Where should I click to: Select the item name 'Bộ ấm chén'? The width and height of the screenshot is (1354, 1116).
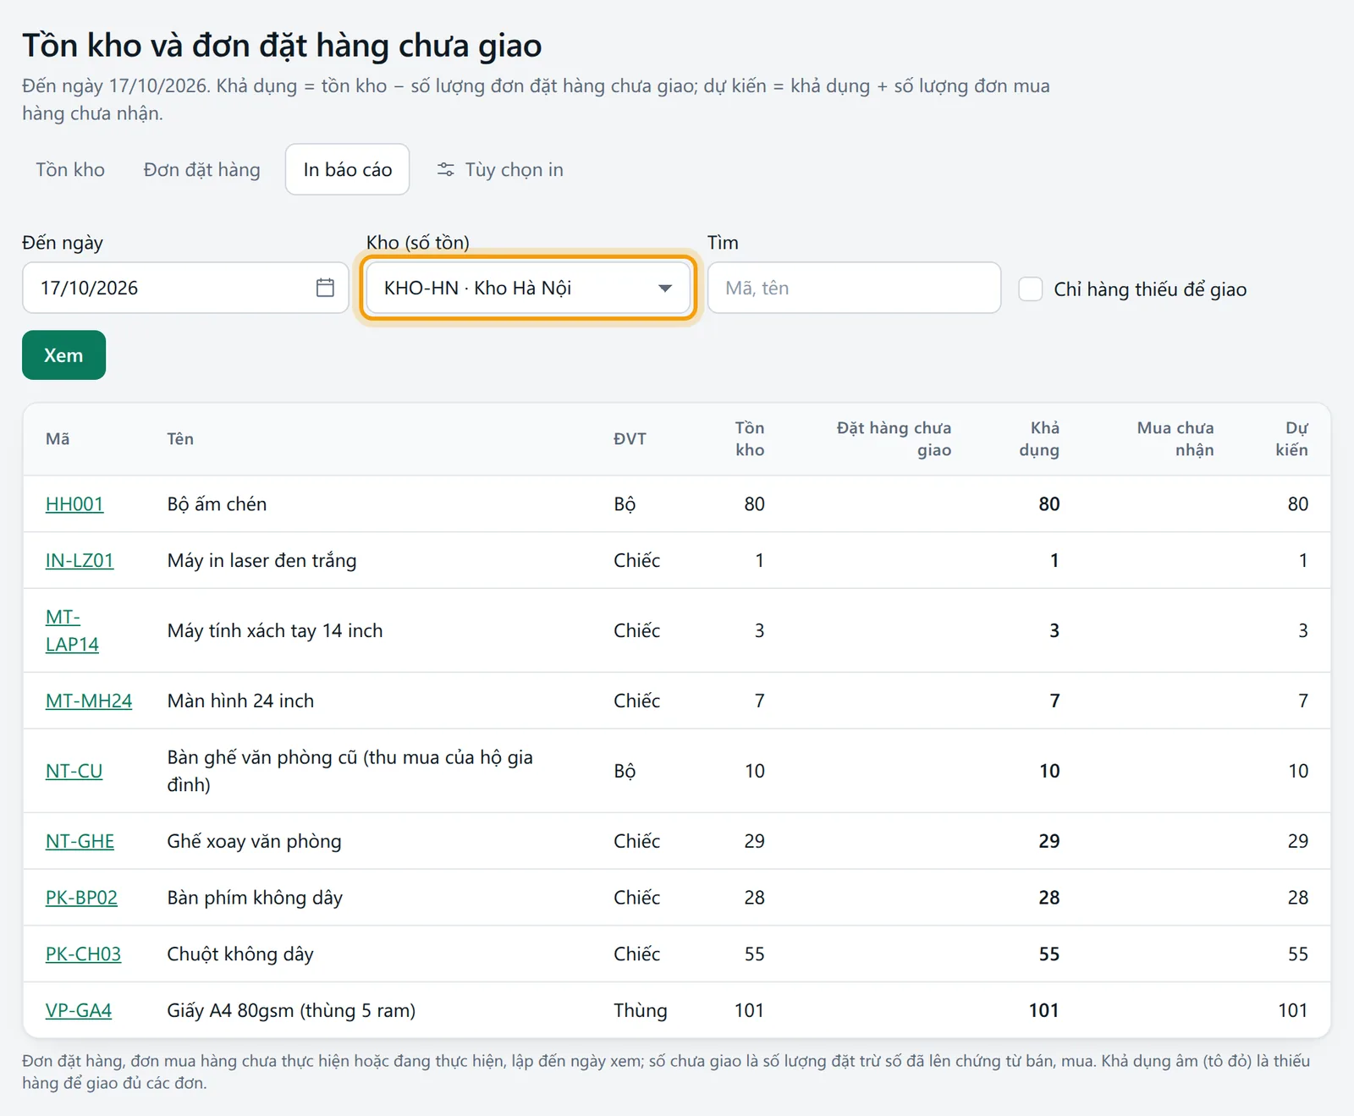[x=217, y=504]
